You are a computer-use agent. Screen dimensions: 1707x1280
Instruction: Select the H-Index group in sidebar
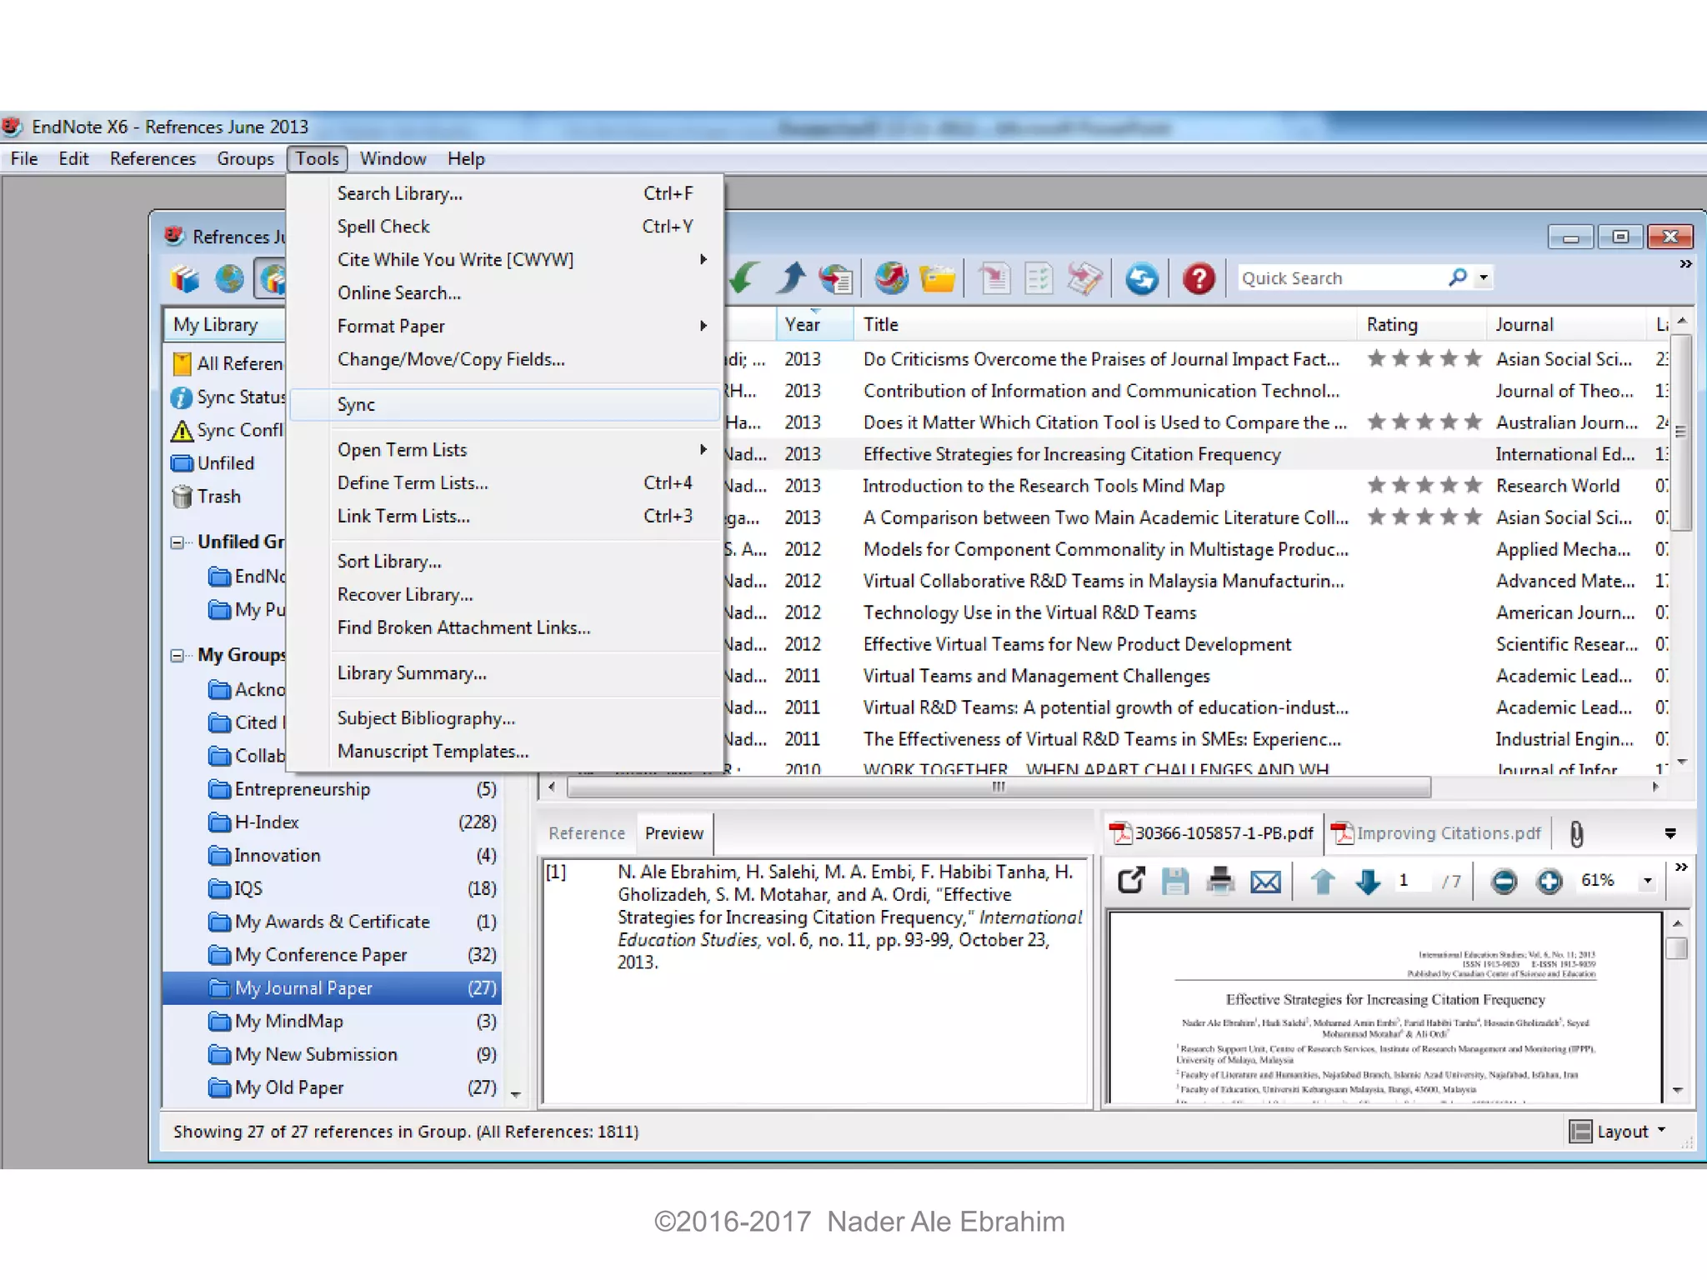pos(267,822)
